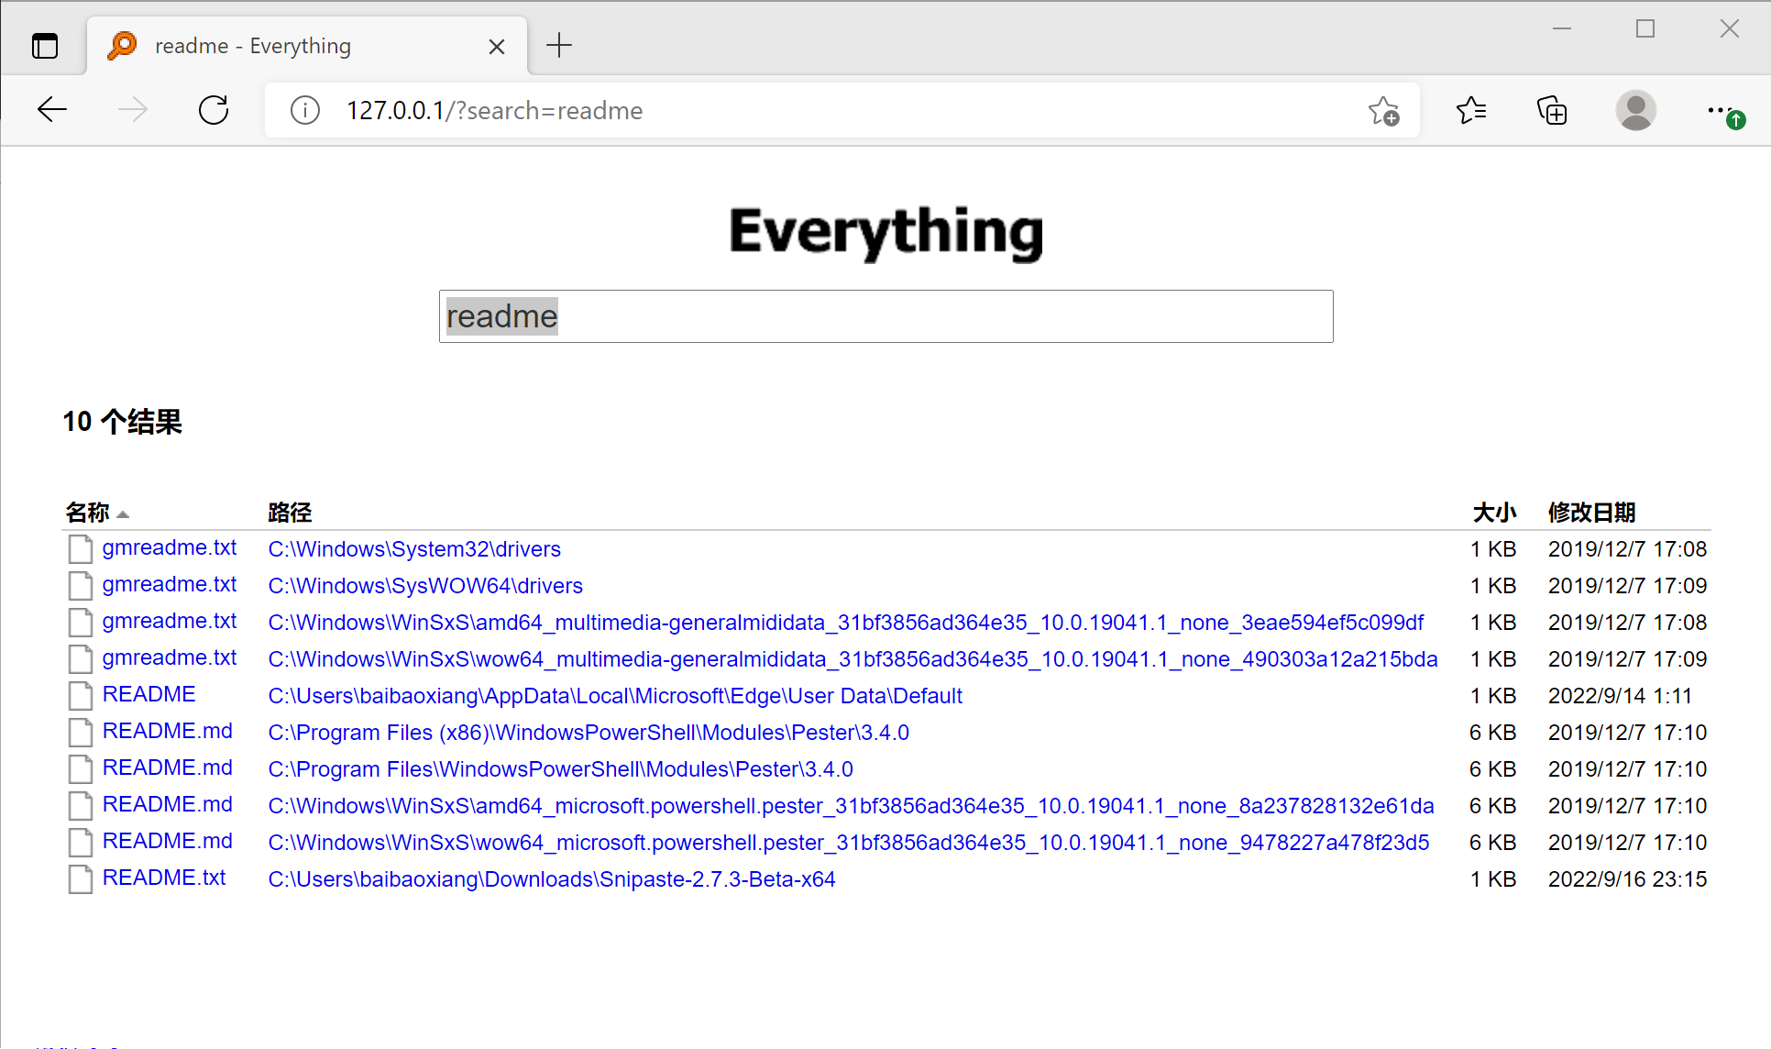Viewport: 1771px width, 1049px height.
Task: Open gmreadme.txt in wow64_multimedia folder
Action: 170,657
